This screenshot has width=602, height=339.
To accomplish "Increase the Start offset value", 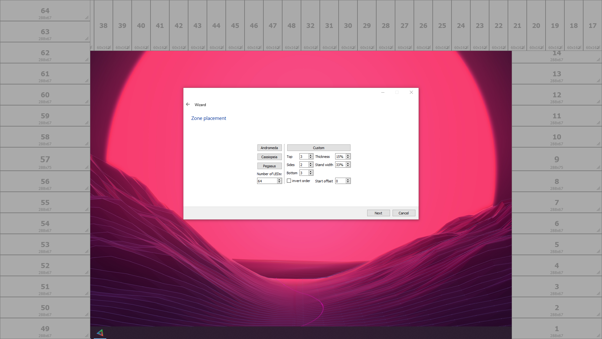I will pyautogui.click(x=348, y=180).
